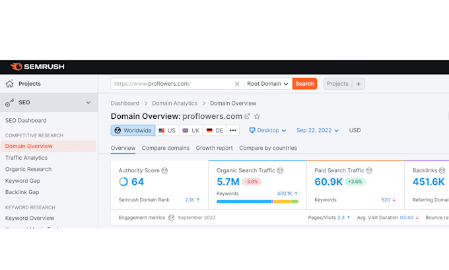The width and height of the screenshot is (449, 270).
Task: Switch to the Overview tab
Action: 123,148
